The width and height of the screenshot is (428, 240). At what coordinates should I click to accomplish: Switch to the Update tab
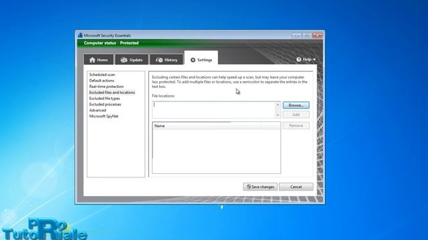point(132,59)
